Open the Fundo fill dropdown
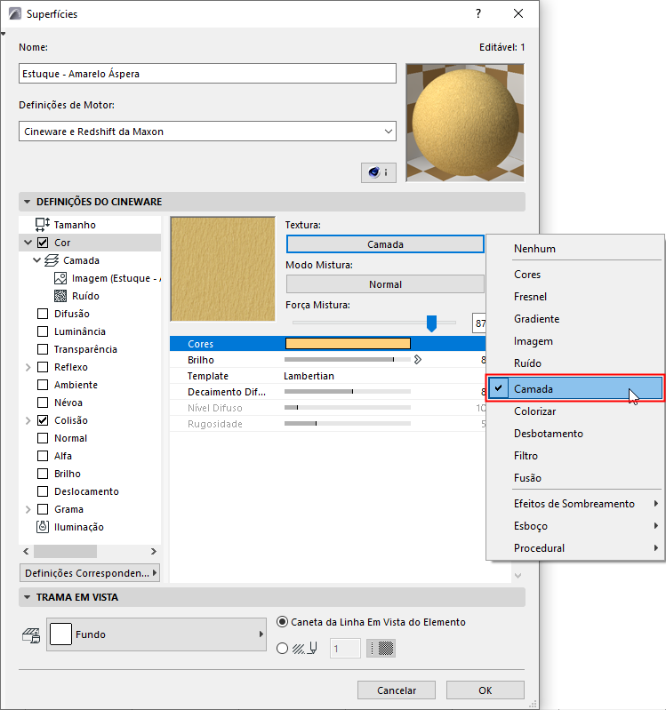 (x=156, y=634)
